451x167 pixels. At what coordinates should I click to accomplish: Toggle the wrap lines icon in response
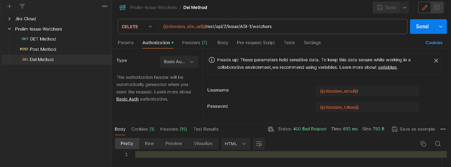tap(259, 144)
